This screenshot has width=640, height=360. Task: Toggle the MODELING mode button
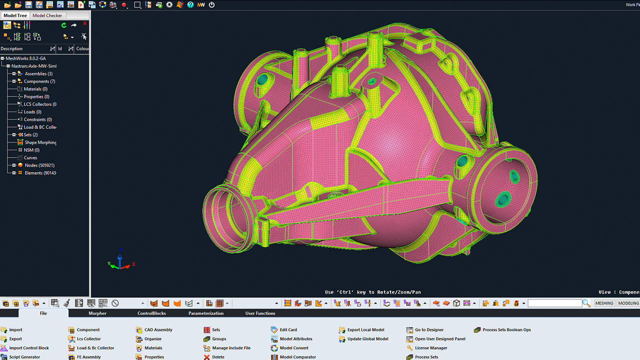(x=628, y=303)
